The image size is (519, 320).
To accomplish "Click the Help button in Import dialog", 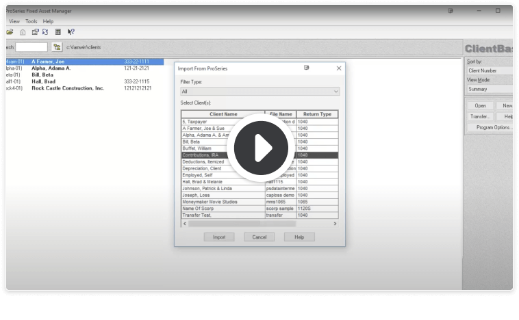I will [299, 237].
